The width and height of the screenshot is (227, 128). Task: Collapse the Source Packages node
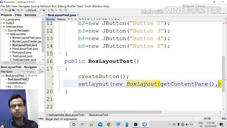coord(4,30)
